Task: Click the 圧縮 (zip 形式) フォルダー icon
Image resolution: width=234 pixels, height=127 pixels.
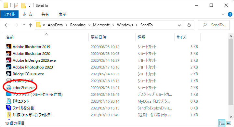Action: coord(9,115)
